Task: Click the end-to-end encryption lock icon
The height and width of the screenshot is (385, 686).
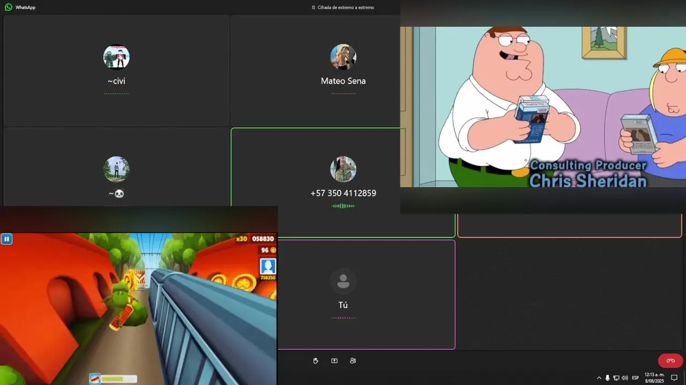Action: coord(314,7)
